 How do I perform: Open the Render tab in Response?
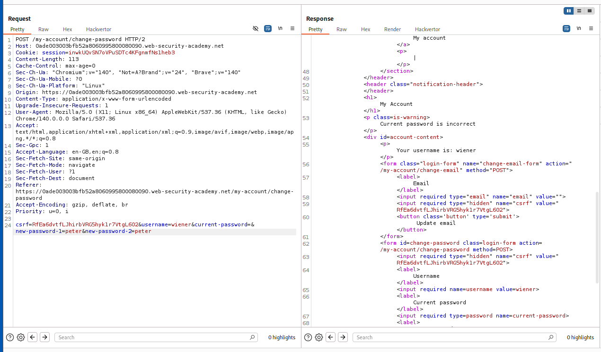coord(392,29)
